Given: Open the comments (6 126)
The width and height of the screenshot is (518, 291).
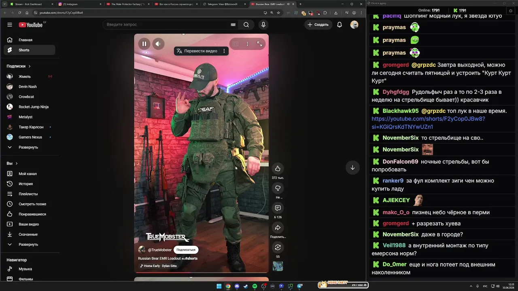Looking at the screenshot, I should click(x=278, y=208).
